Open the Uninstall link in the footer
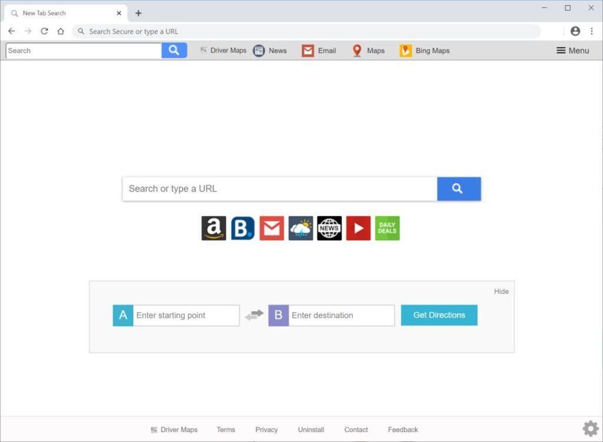Image resolution: width=603 pixels, height=442 pixels. [310, 430]
